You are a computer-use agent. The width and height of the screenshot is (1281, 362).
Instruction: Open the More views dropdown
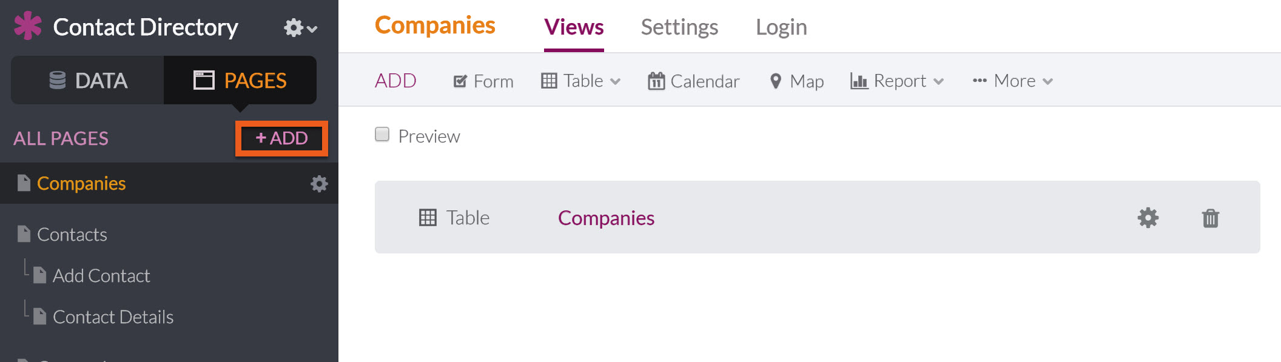(1012, 81)
